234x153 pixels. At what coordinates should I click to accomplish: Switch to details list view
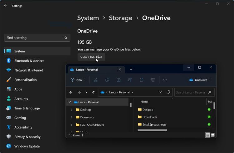click(x=207, y=135)
